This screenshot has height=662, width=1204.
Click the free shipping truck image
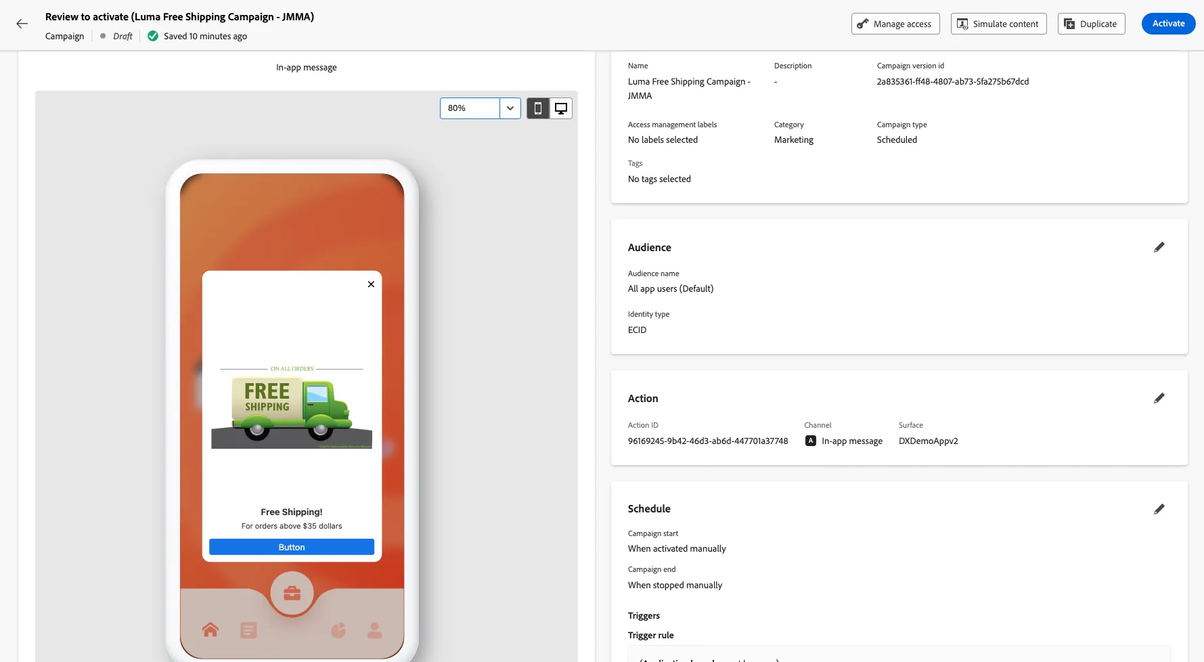[x=292, y=408]
